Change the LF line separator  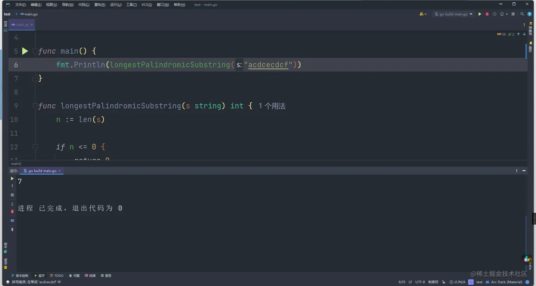(x=411, y=282)
